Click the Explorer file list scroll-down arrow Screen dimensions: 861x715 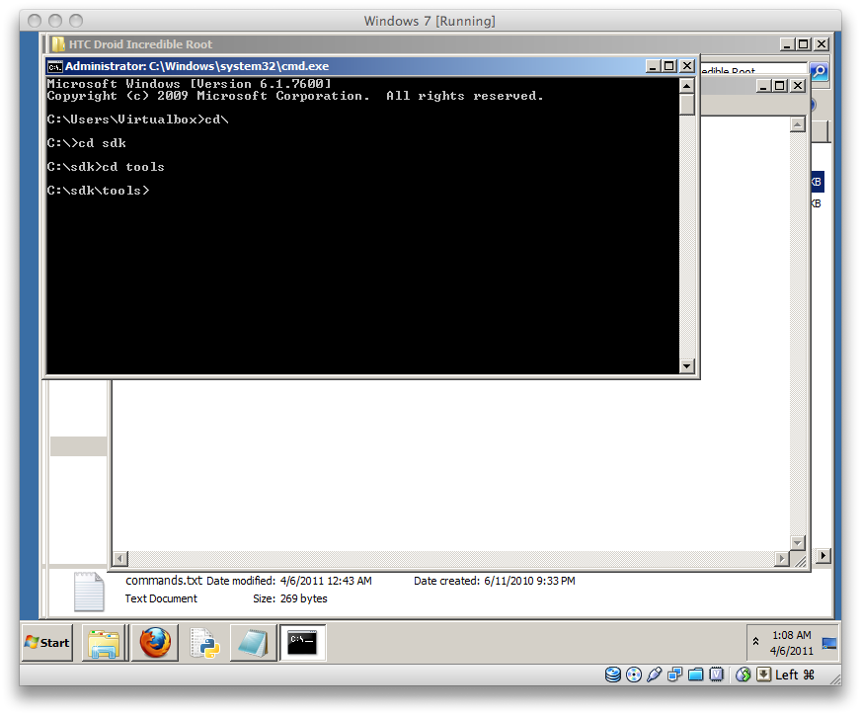point(797,542)
